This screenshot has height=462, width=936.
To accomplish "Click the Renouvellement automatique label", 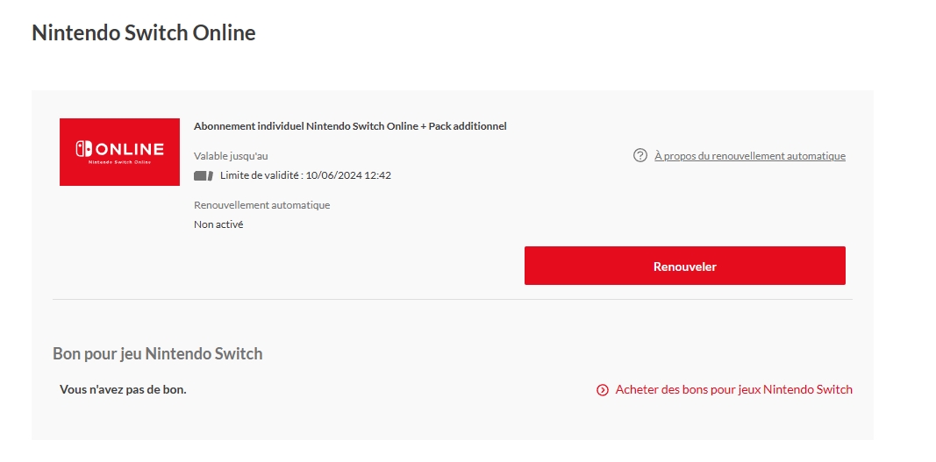I will point(261,205).
